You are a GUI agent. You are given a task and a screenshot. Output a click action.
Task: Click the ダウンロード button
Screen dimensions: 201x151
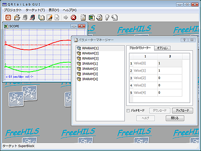tap(160, 110)
